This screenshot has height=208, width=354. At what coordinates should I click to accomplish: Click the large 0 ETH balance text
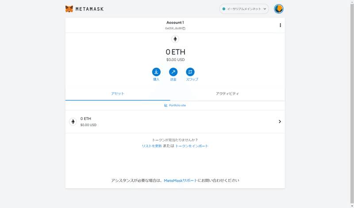[x=175, y=52]
